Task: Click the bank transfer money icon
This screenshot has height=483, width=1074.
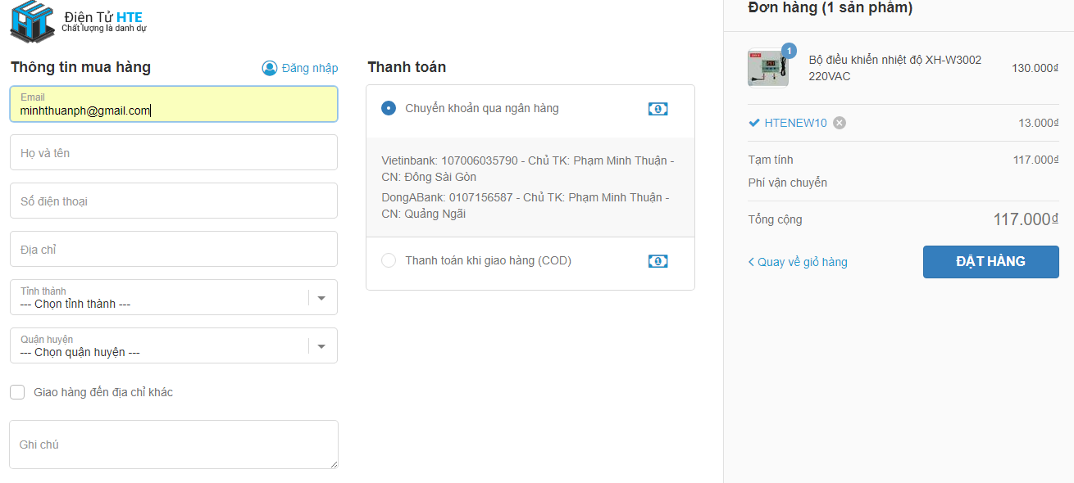Action: 658,109
